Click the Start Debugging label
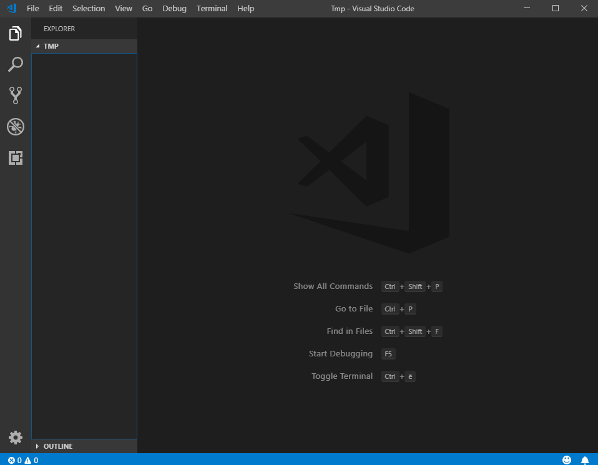 pyautogui.click(x=341, y=354)
